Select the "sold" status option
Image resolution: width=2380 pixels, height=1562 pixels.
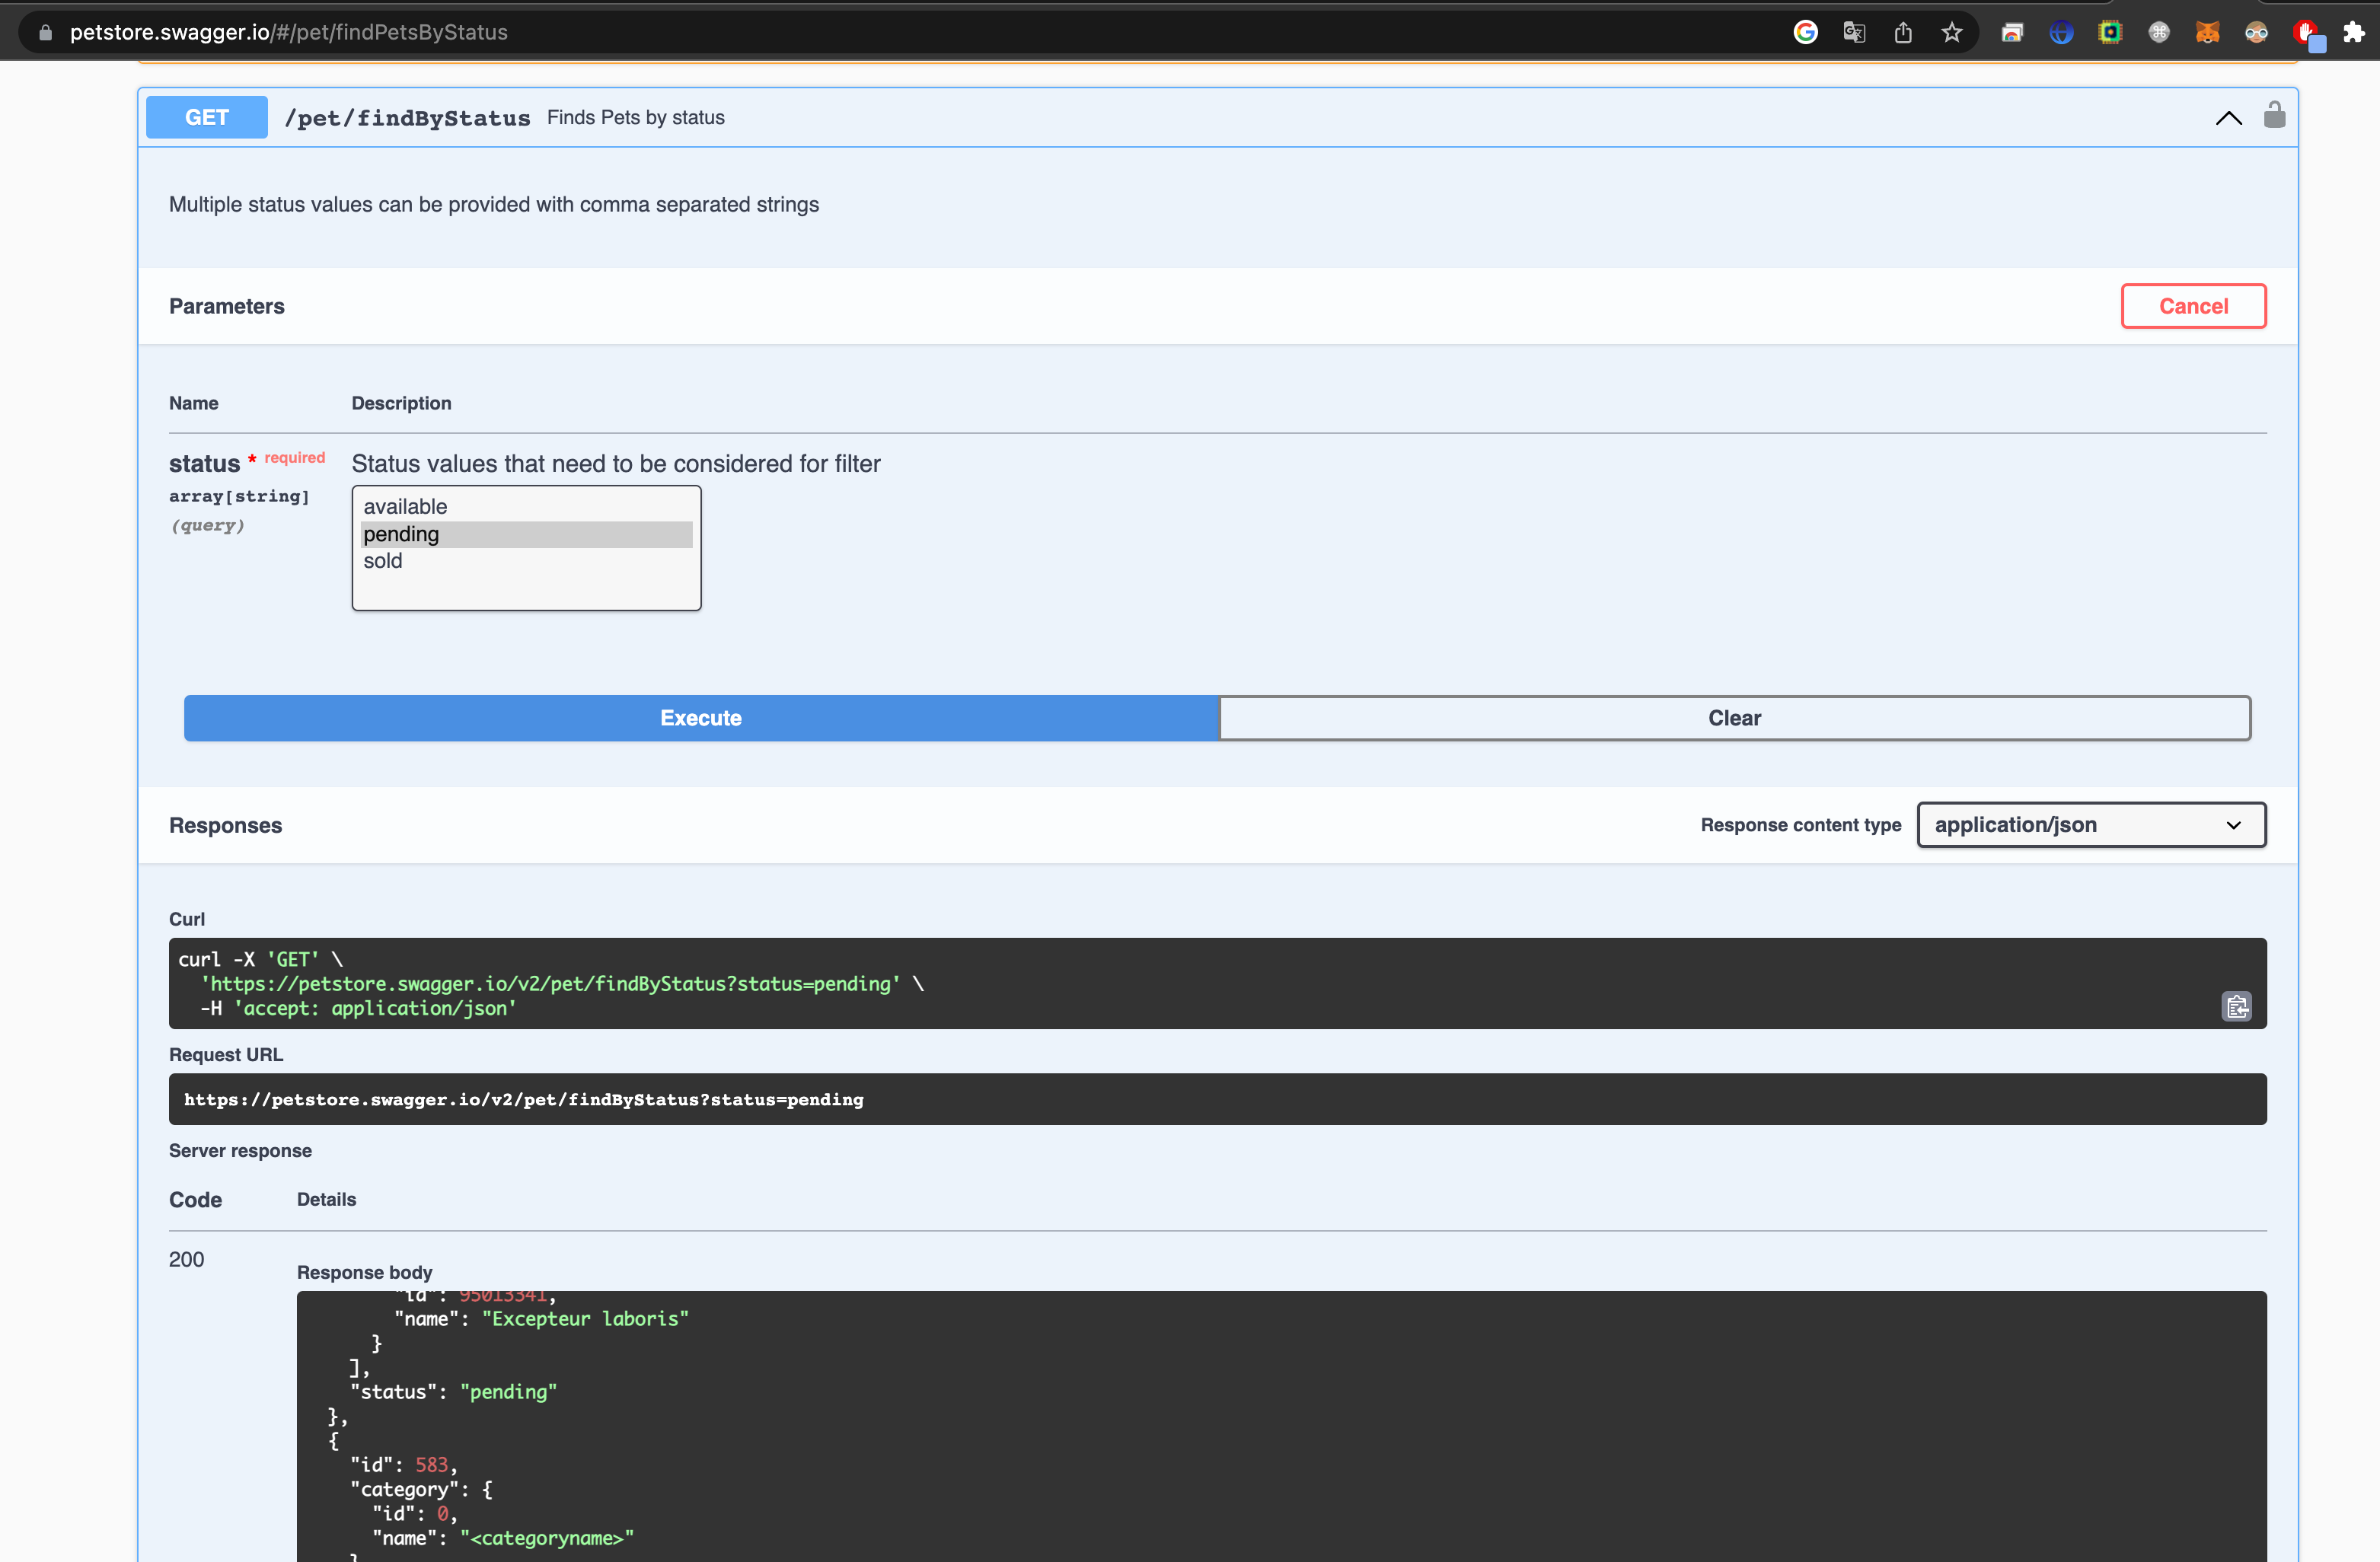383,561
